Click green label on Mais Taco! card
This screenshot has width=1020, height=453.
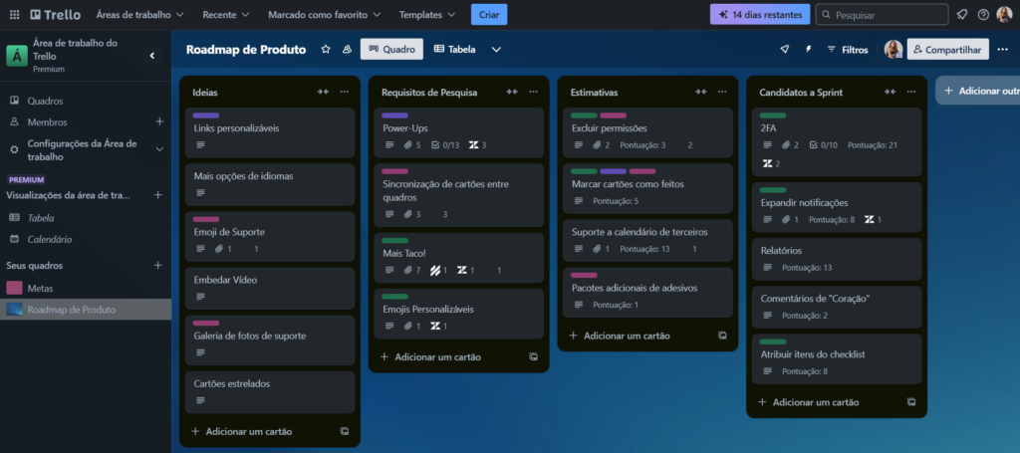(x=394, y=241)
